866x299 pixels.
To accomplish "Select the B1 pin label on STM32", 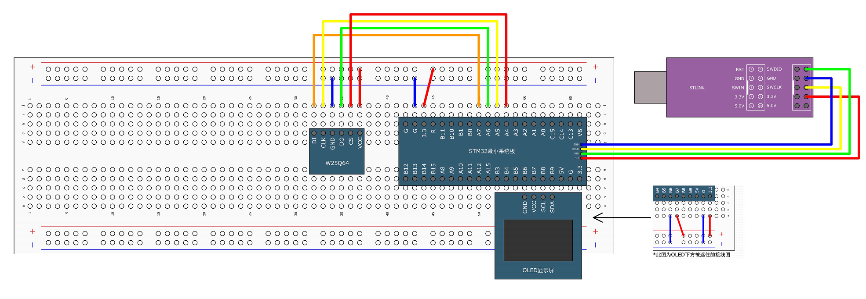I will point(461,132).
